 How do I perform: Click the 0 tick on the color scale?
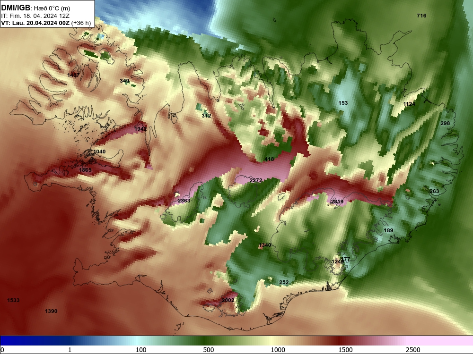pos(3,350)
